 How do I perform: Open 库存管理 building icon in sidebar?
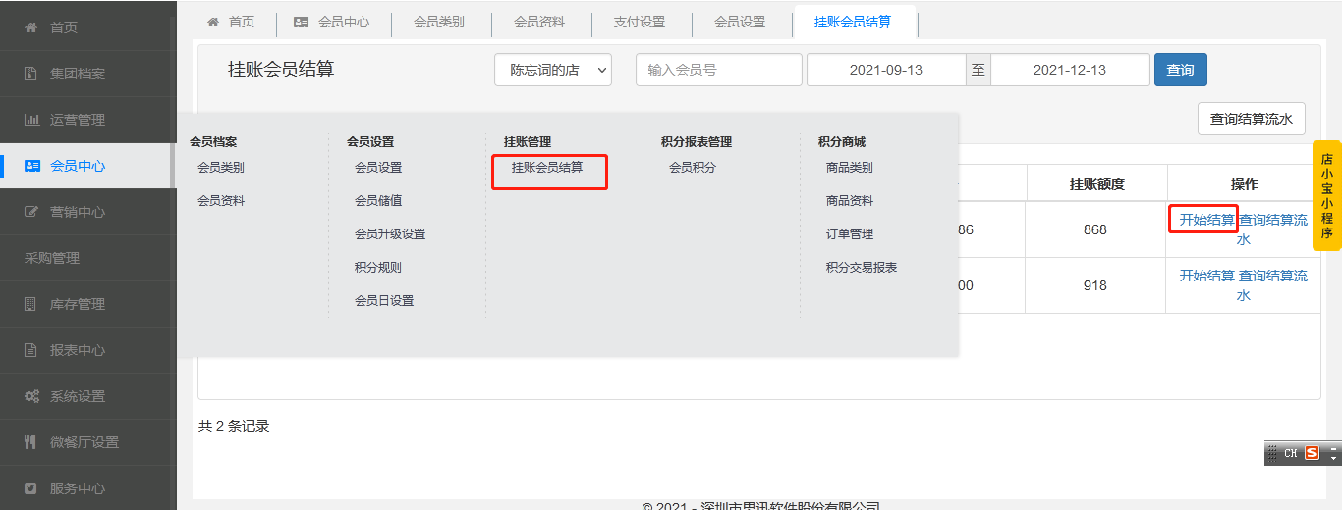coord(31,304)
